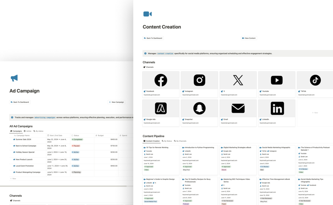Click Completed status tag for Summer Sale
The height and width of the screenshot is (205, 333).
pos(77,139)
